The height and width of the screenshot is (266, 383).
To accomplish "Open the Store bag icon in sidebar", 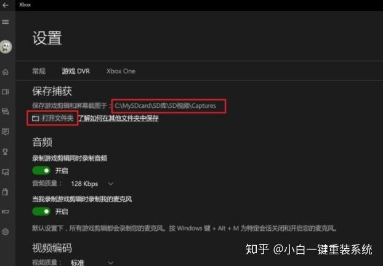I will (6, 191).
